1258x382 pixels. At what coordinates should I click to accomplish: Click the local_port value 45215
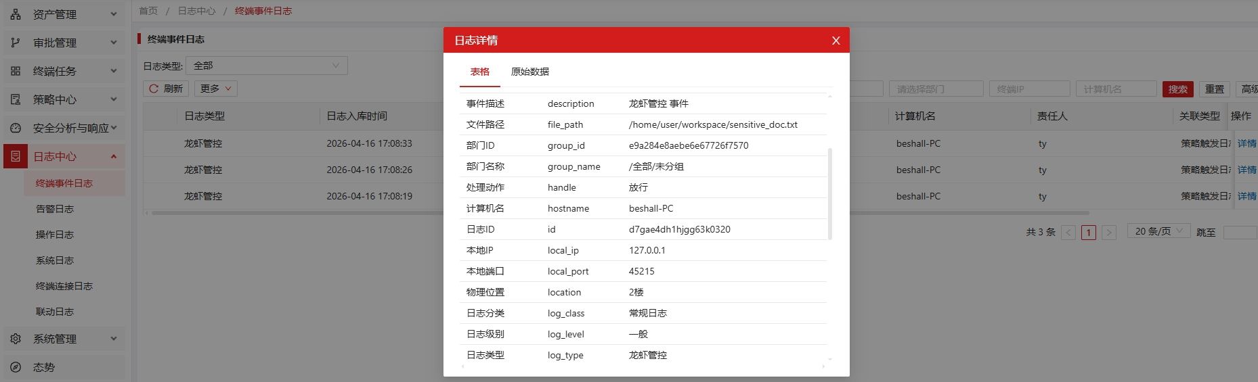642,271
